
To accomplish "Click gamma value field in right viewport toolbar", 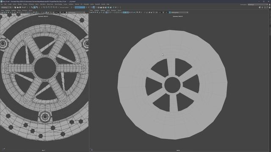I will pyautogui.click(x=166, y=12).
